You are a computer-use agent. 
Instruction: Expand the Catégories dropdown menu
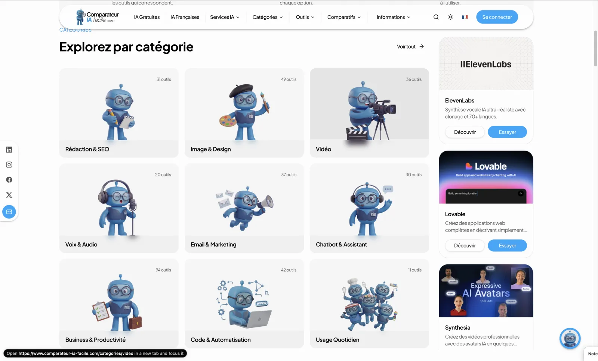tap(268, 17)
